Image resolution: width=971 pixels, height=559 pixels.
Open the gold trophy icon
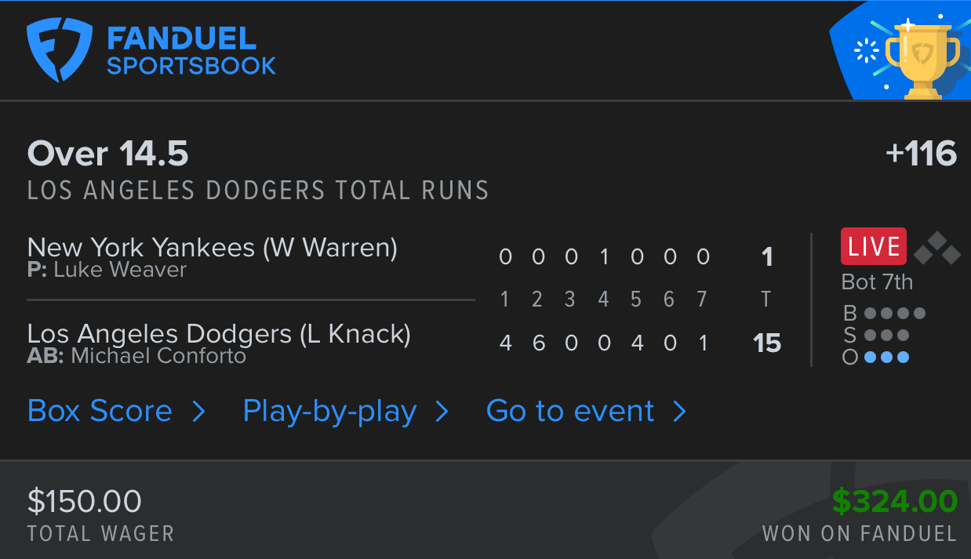click(922, 60)
